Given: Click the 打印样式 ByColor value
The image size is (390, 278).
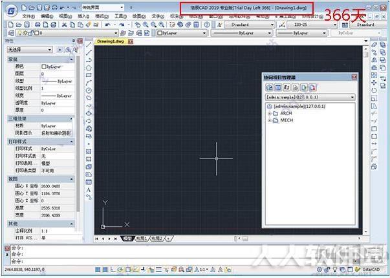Looking at the screenshot, I should tap(57, 149).
